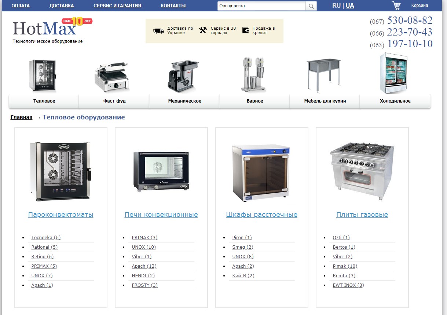Click the credit wallet icon
This screenshot has width=447, height=315.
point(246,30)
